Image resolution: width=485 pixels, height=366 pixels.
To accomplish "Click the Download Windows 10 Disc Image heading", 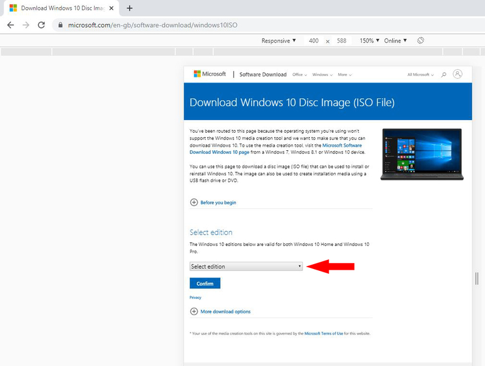I will 292,102.
